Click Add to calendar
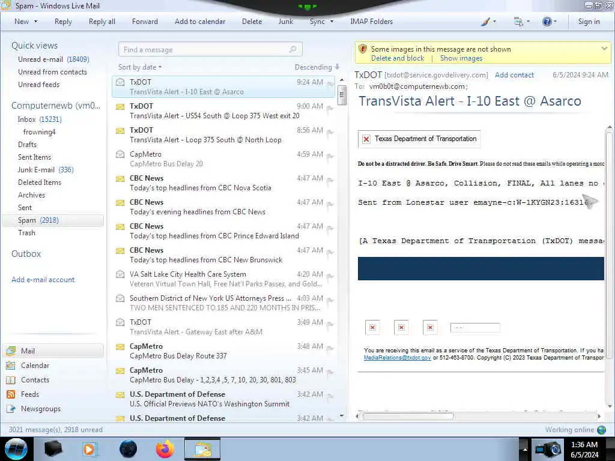615x461 pixels. click(x=200, y=22)
